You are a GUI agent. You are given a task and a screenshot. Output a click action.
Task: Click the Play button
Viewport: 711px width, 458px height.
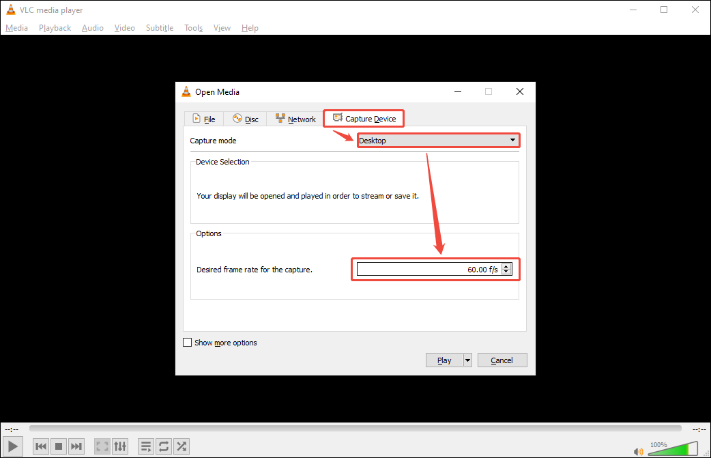[x=444, y=360]
